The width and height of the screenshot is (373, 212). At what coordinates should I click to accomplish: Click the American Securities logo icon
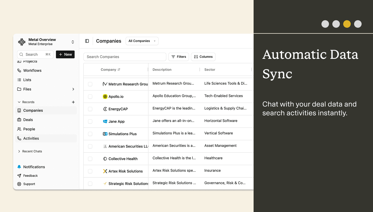105,146
